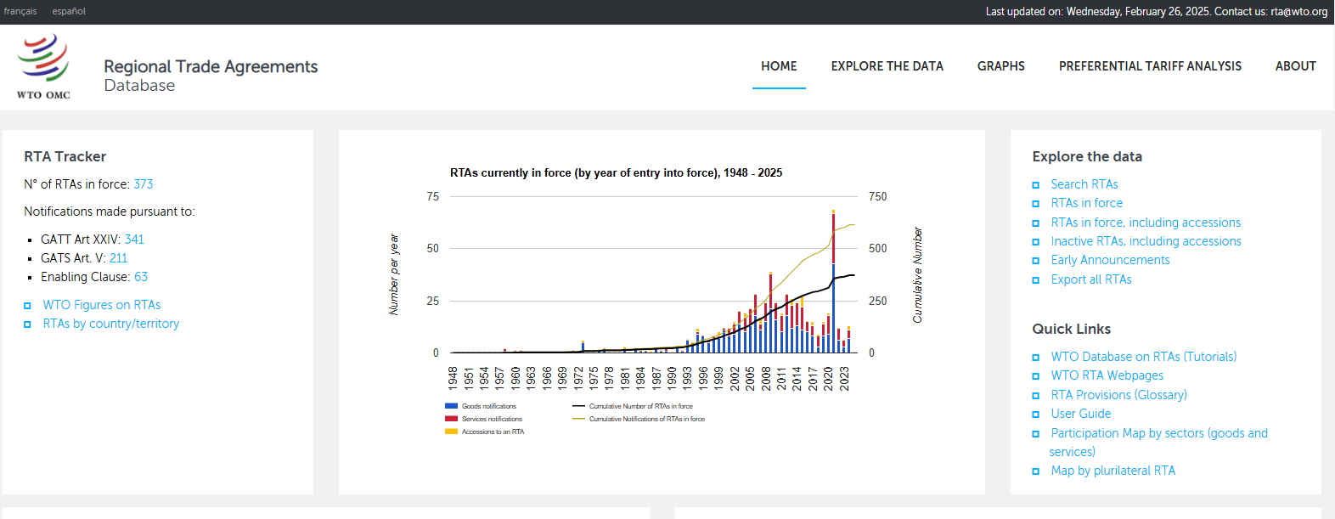Open the HOME tab

click(779, 66)
